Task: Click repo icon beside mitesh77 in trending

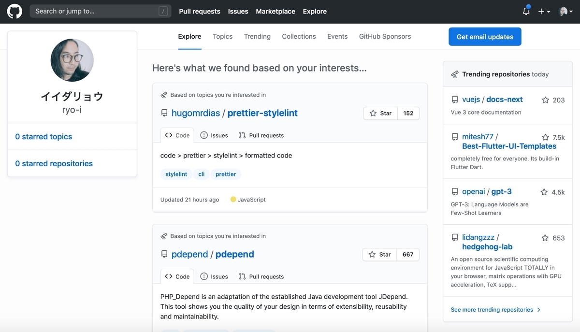Action: [455, 137]
